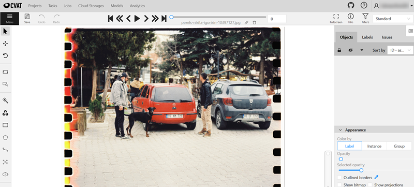The width and height of the screenshot is (414, 187).
Task: Go to first frame
Action: (x=111, y=19)
